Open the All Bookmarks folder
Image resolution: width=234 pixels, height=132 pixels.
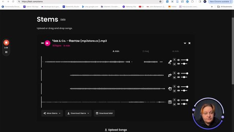click(x=224, y=7)
